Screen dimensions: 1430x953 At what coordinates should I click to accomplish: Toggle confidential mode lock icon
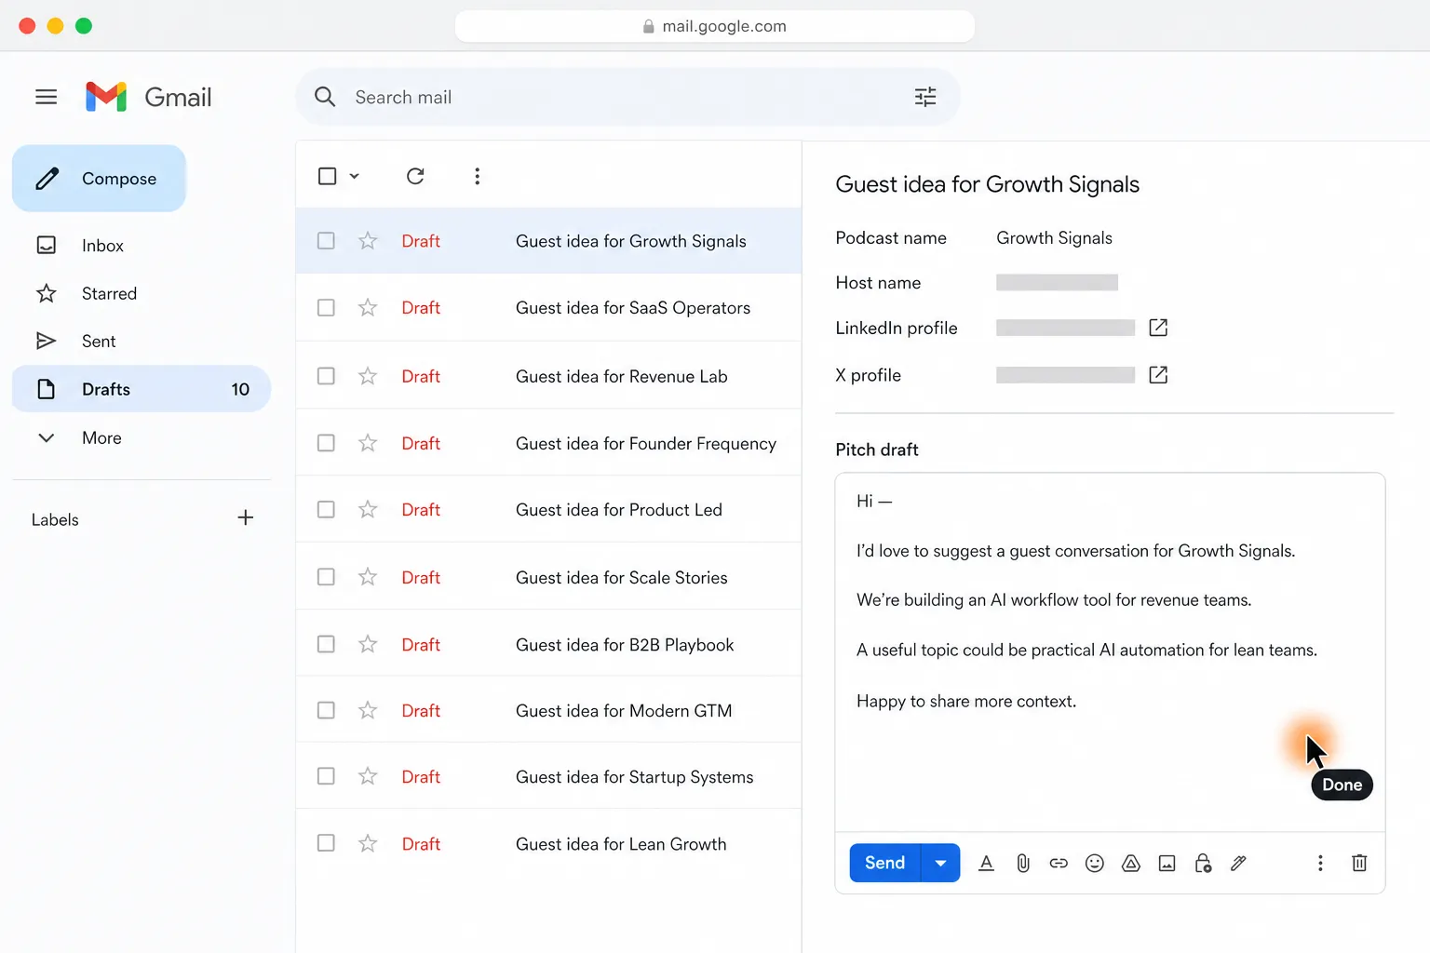(x=1203, y=864)
